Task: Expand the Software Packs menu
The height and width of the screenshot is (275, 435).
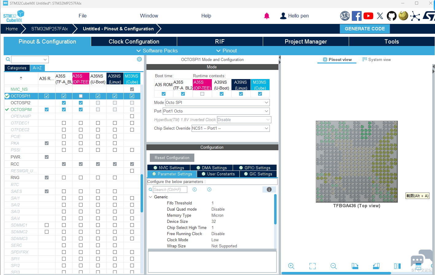Action: coord(157,51)
